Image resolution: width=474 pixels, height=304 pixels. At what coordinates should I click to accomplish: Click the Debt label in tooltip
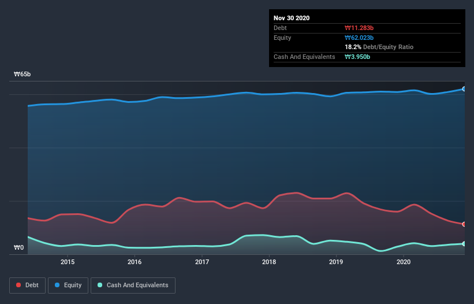pyautogui.click(x=280, y=28)
